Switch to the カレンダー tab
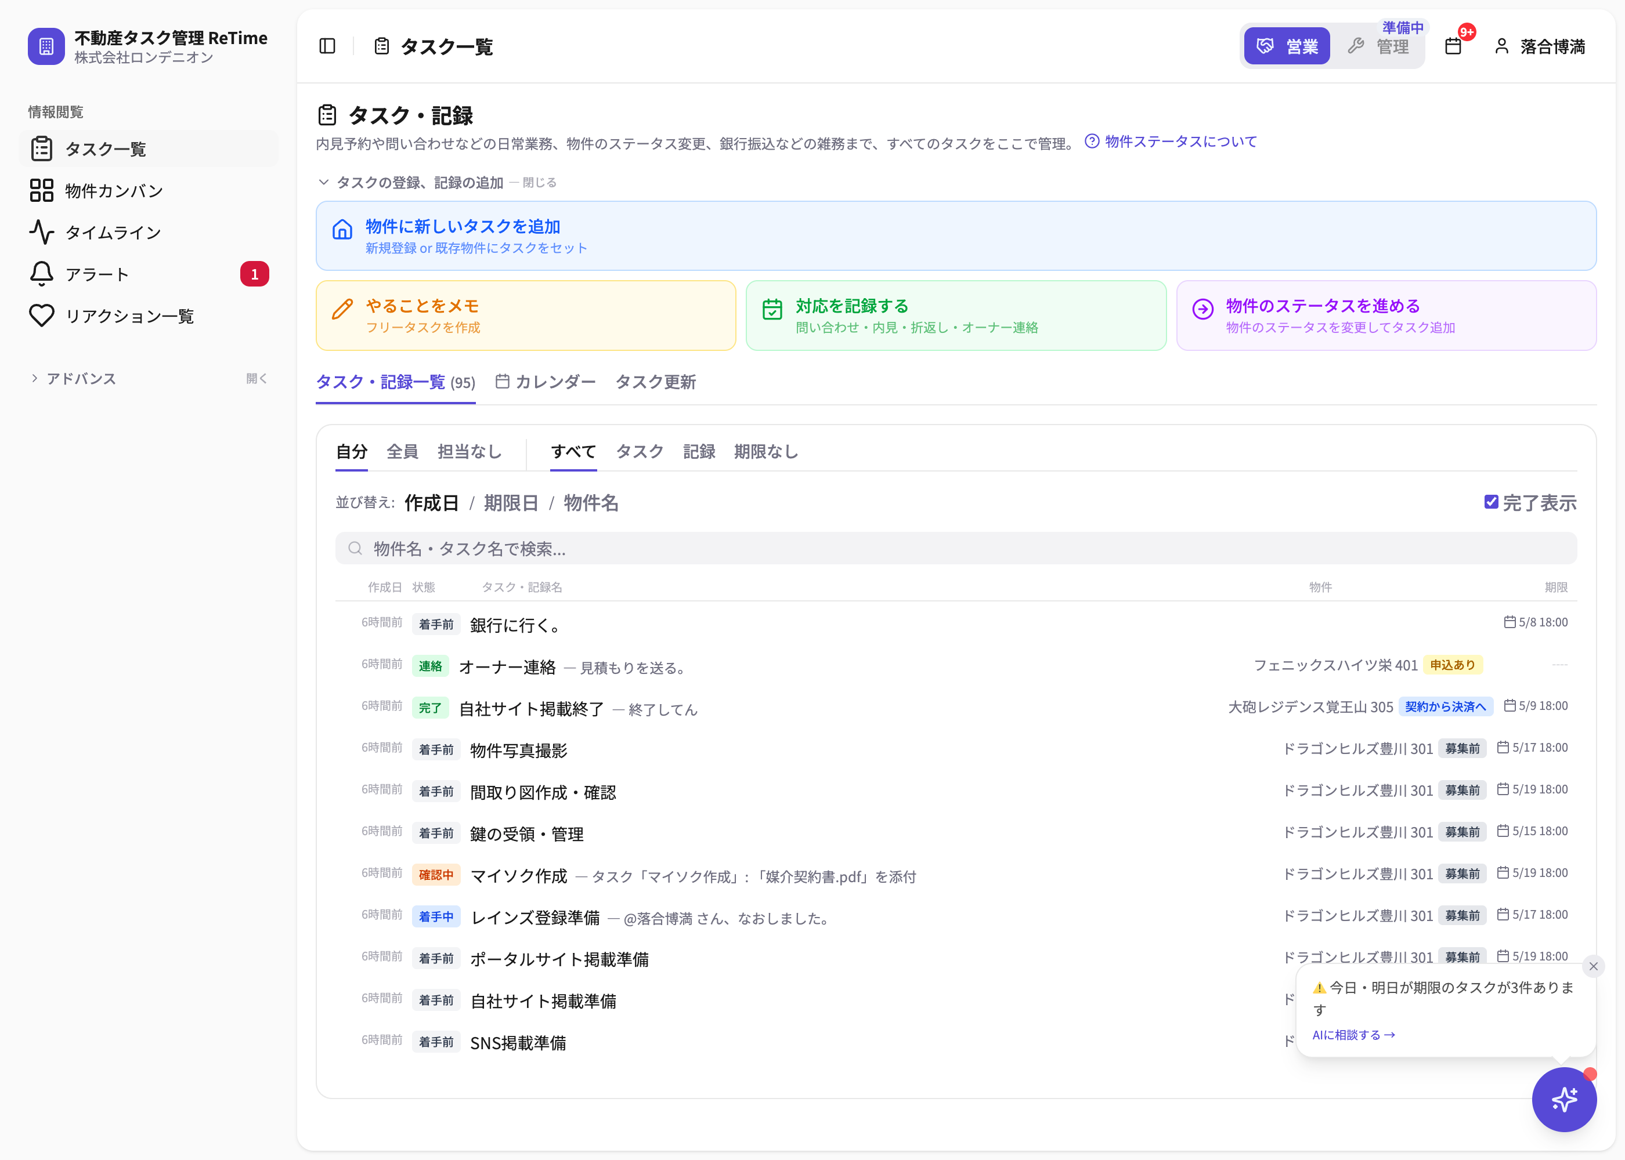 click(x=545, y=382)
